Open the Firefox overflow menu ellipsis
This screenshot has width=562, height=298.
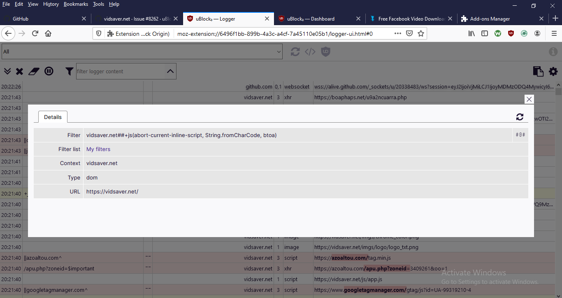pyautogui.click(x=397, y=33)
